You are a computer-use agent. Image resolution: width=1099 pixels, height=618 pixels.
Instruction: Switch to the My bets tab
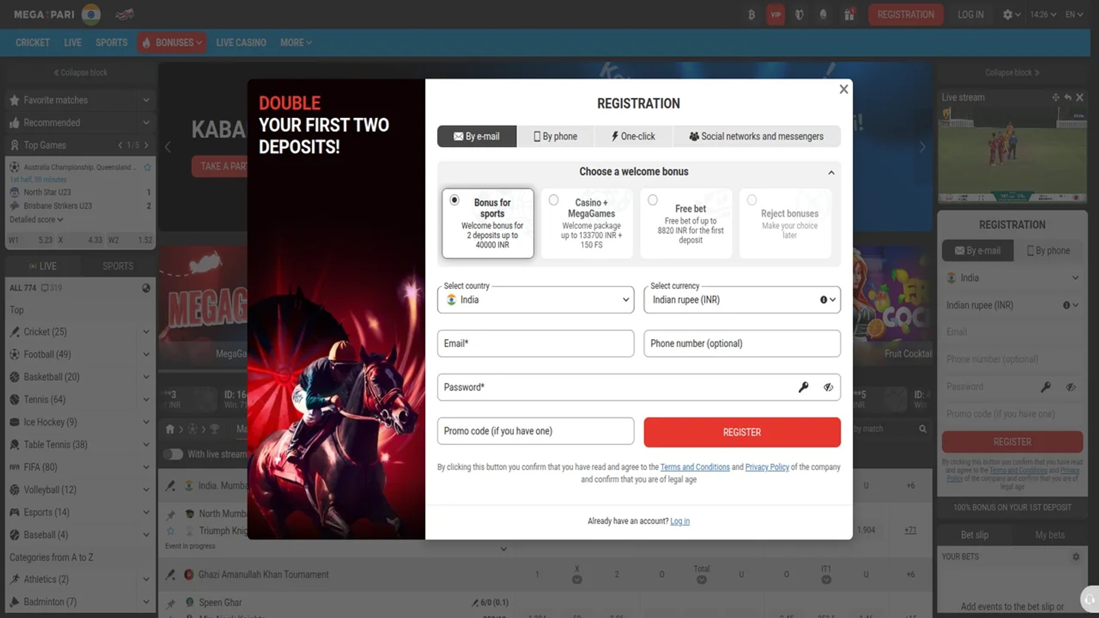pyautogui.click(x=1050, y=535)
